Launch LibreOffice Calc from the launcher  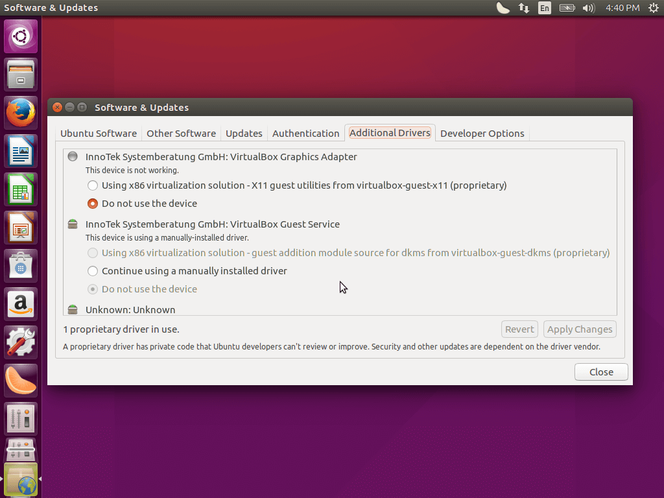click(x=21, y=189)
